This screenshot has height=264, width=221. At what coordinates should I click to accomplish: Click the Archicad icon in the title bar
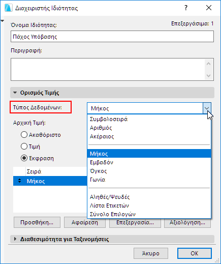[8, 8]
